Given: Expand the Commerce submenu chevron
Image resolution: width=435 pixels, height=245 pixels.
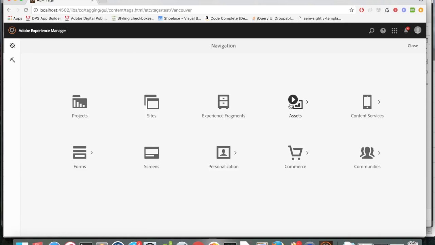Looking at the screenshot, I should point(307,152).
